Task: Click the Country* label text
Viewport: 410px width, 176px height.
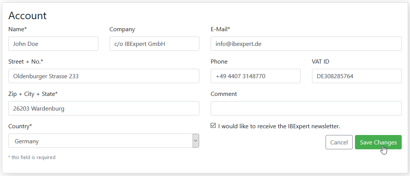Action: point(20,126)
